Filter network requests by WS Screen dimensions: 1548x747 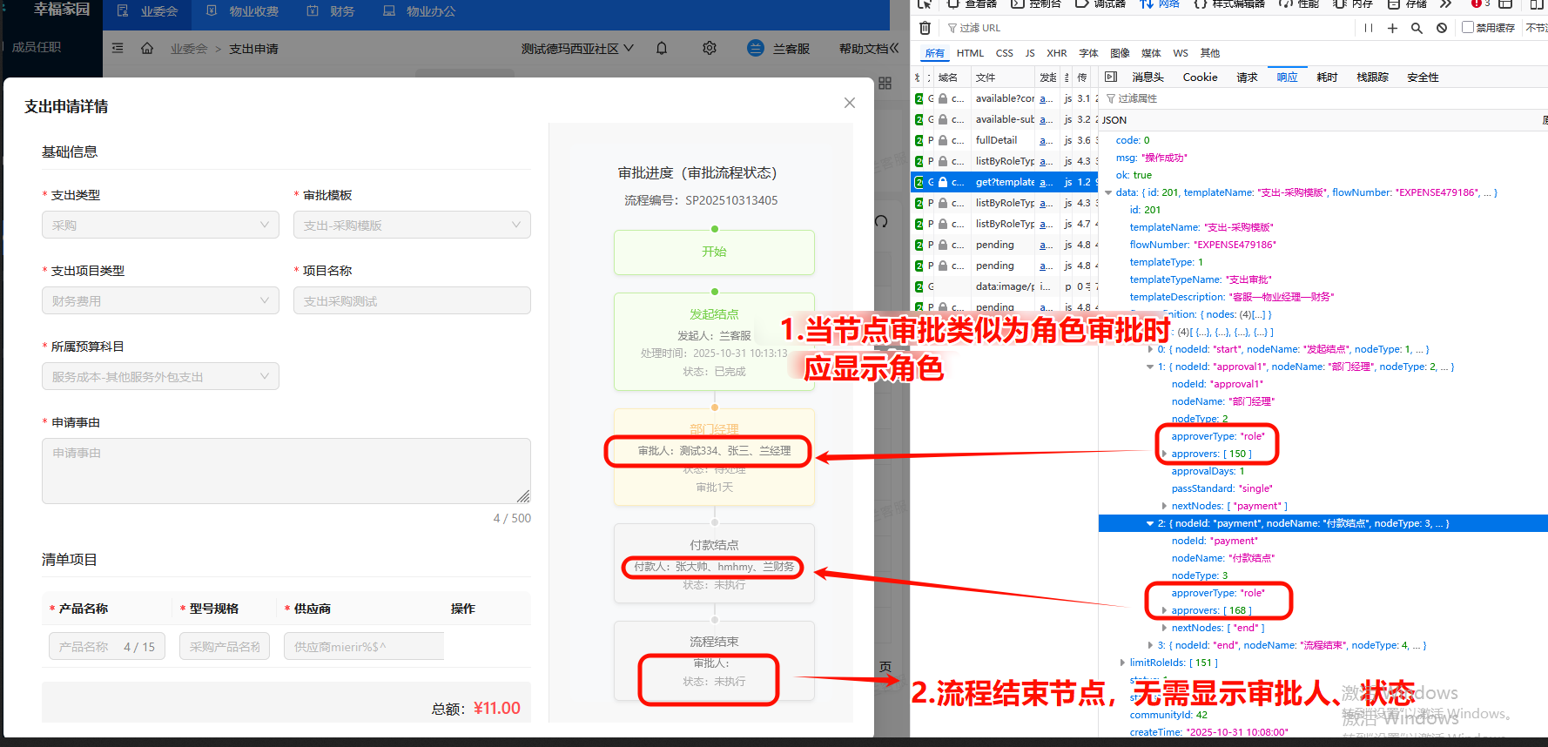(x=1181, y=53)
